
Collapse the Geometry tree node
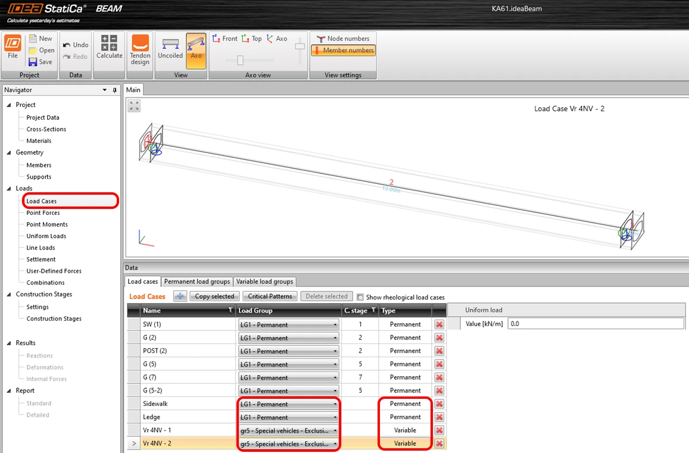coord(9,152)
